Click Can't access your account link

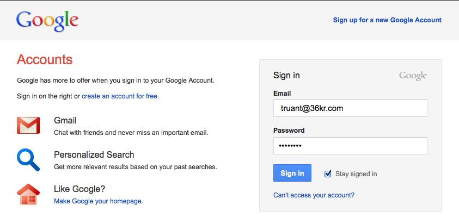coord(314,195)
